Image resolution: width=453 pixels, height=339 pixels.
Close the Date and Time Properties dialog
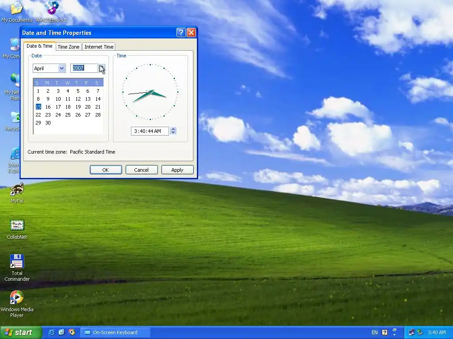coord(191,33)
